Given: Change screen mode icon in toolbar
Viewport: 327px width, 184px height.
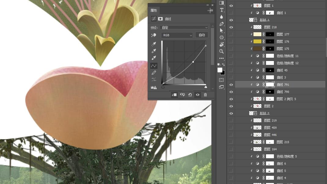Looking at the screenshot, I should [x=222, y=87].
